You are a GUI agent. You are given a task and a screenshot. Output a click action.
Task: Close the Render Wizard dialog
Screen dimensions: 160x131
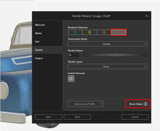pos(147,16)
